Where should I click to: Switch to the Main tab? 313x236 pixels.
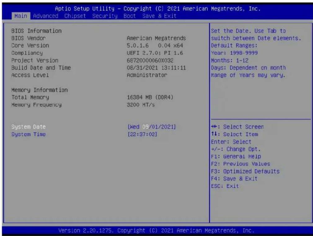tap(21, 16)
